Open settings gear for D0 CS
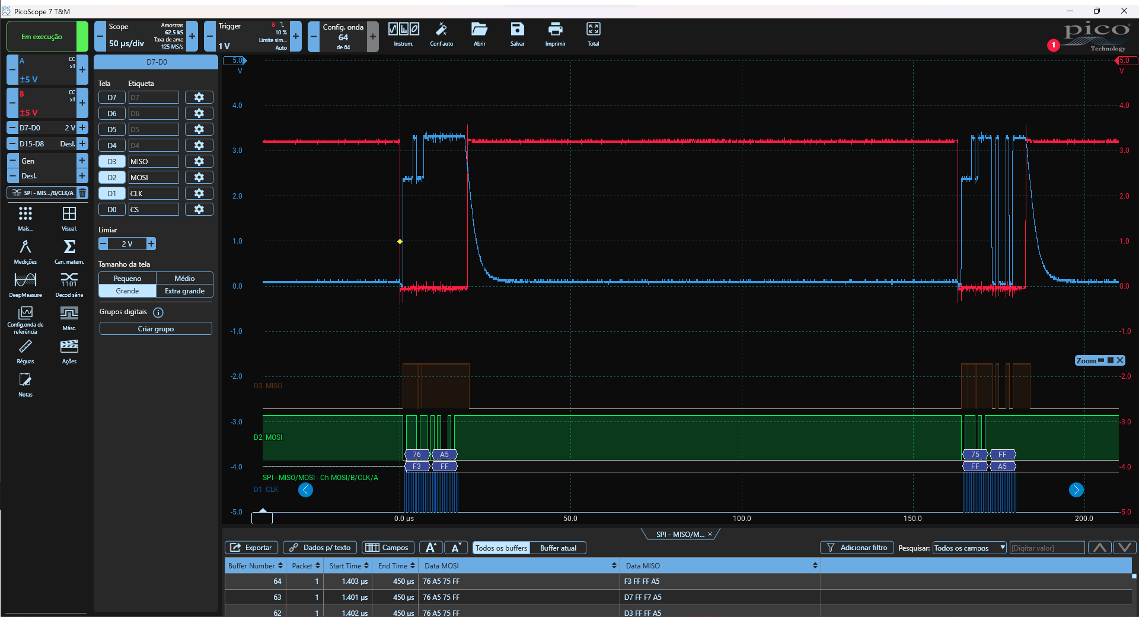This screenshot has width=1139, height=617. [199, 209]
